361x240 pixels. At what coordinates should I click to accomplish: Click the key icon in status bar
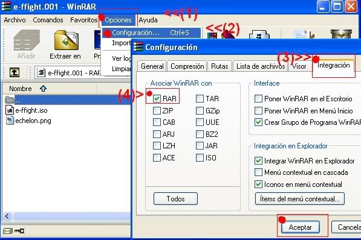19,230
